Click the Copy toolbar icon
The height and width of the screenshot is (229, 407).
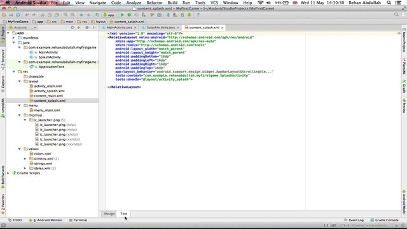tap(50, 15)
